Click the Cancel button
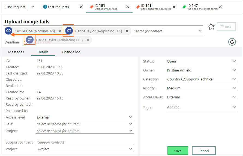 [x=204, y=151]
